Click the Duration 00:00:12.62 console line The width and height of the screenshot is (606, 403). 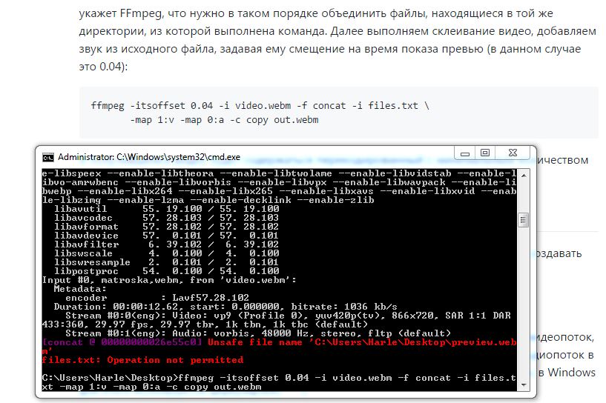click(225, 307)
